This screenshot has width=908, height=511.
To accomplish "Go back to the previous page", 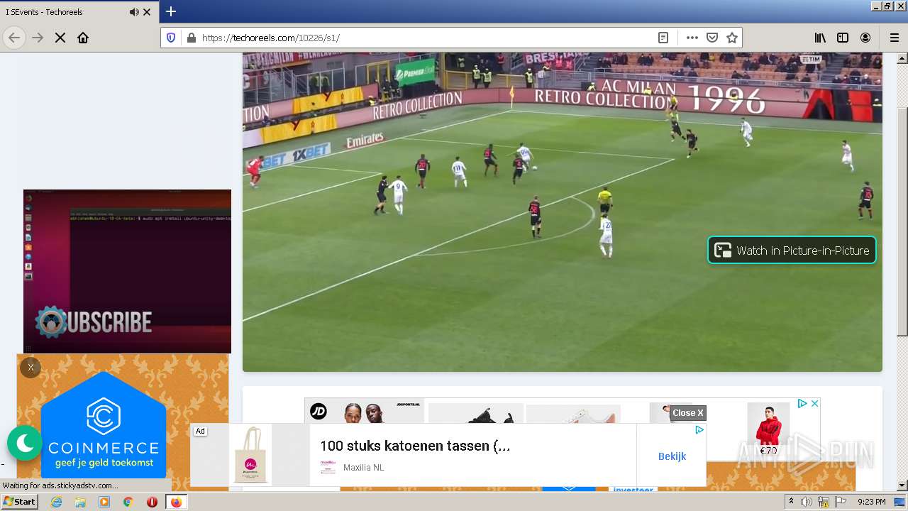I will [14, 38].
